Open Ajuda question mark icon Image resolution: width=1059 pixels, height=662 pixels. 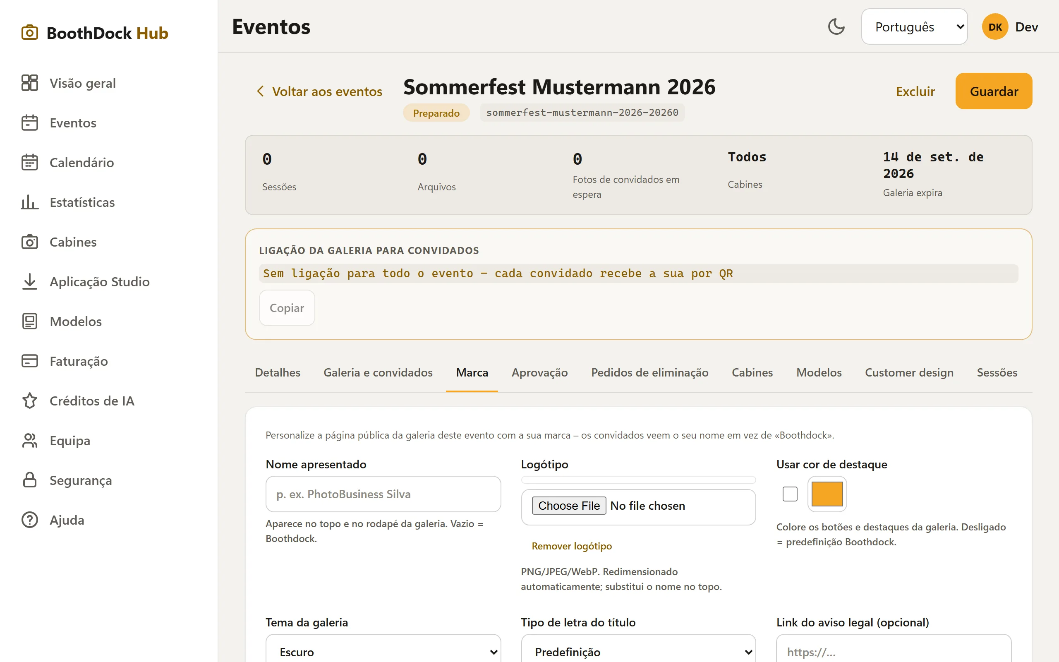30,520
